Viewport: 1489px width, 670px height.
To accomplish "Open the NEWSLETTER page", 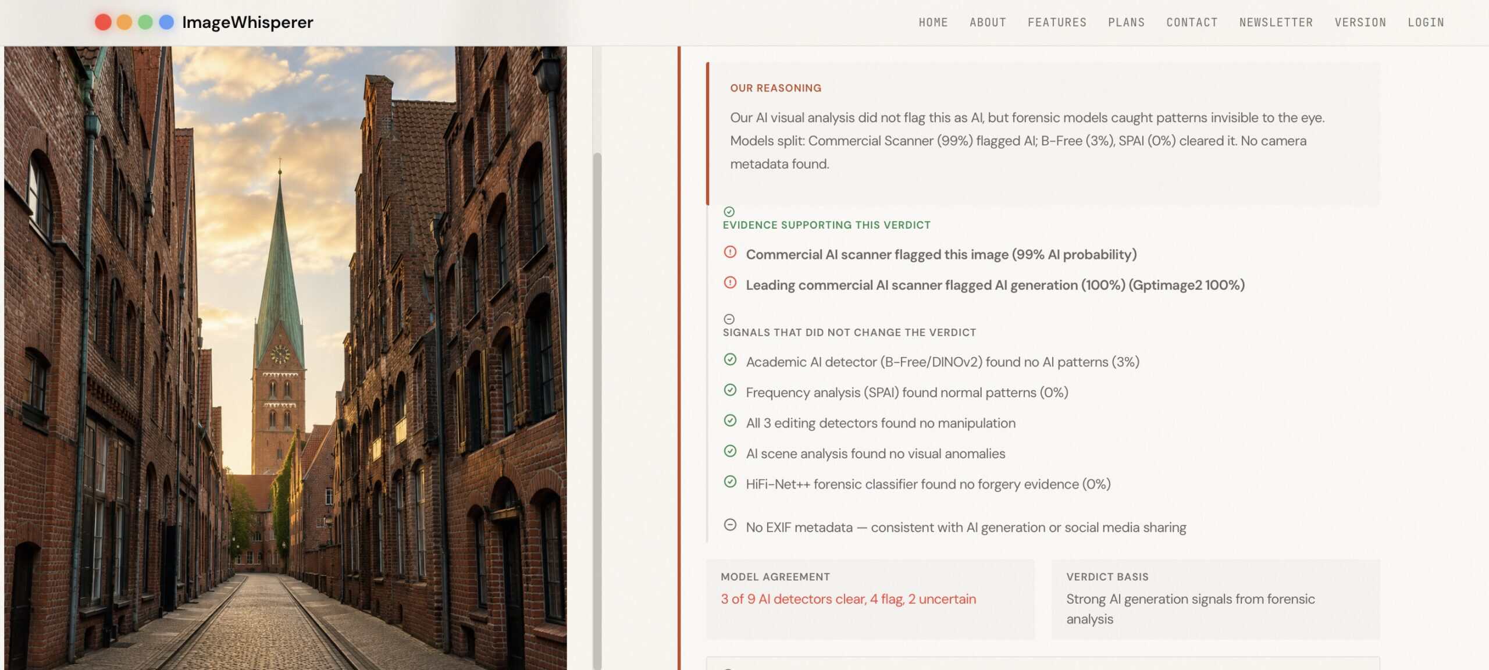I will tap(1276, 22).
